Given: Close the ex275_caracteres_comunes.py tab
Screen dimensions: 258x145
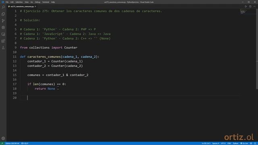Looking at the screenshot, I should tap(35, 6).
